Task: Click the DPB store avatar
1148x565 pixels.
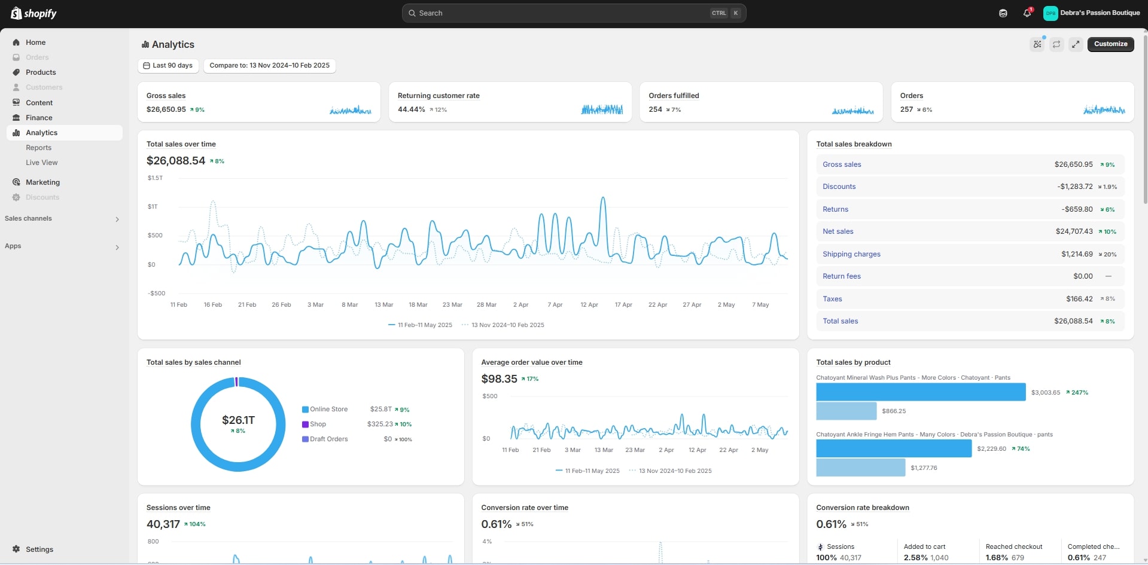Action: pos(1050,13)
